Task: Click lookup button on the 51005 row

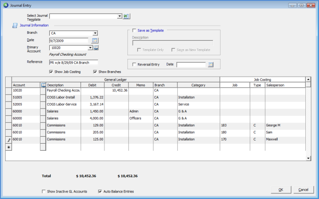Action: coord(43,98)
